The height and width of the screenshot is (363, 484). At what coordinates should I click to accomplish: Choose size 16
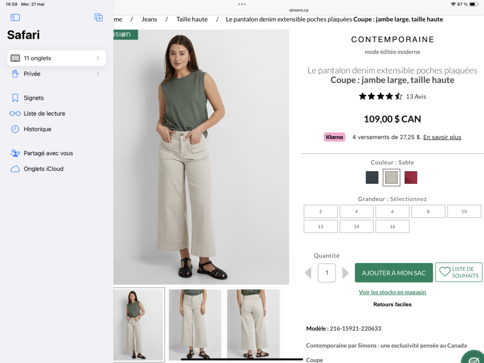pyautogui.click(x=392, y=226)
